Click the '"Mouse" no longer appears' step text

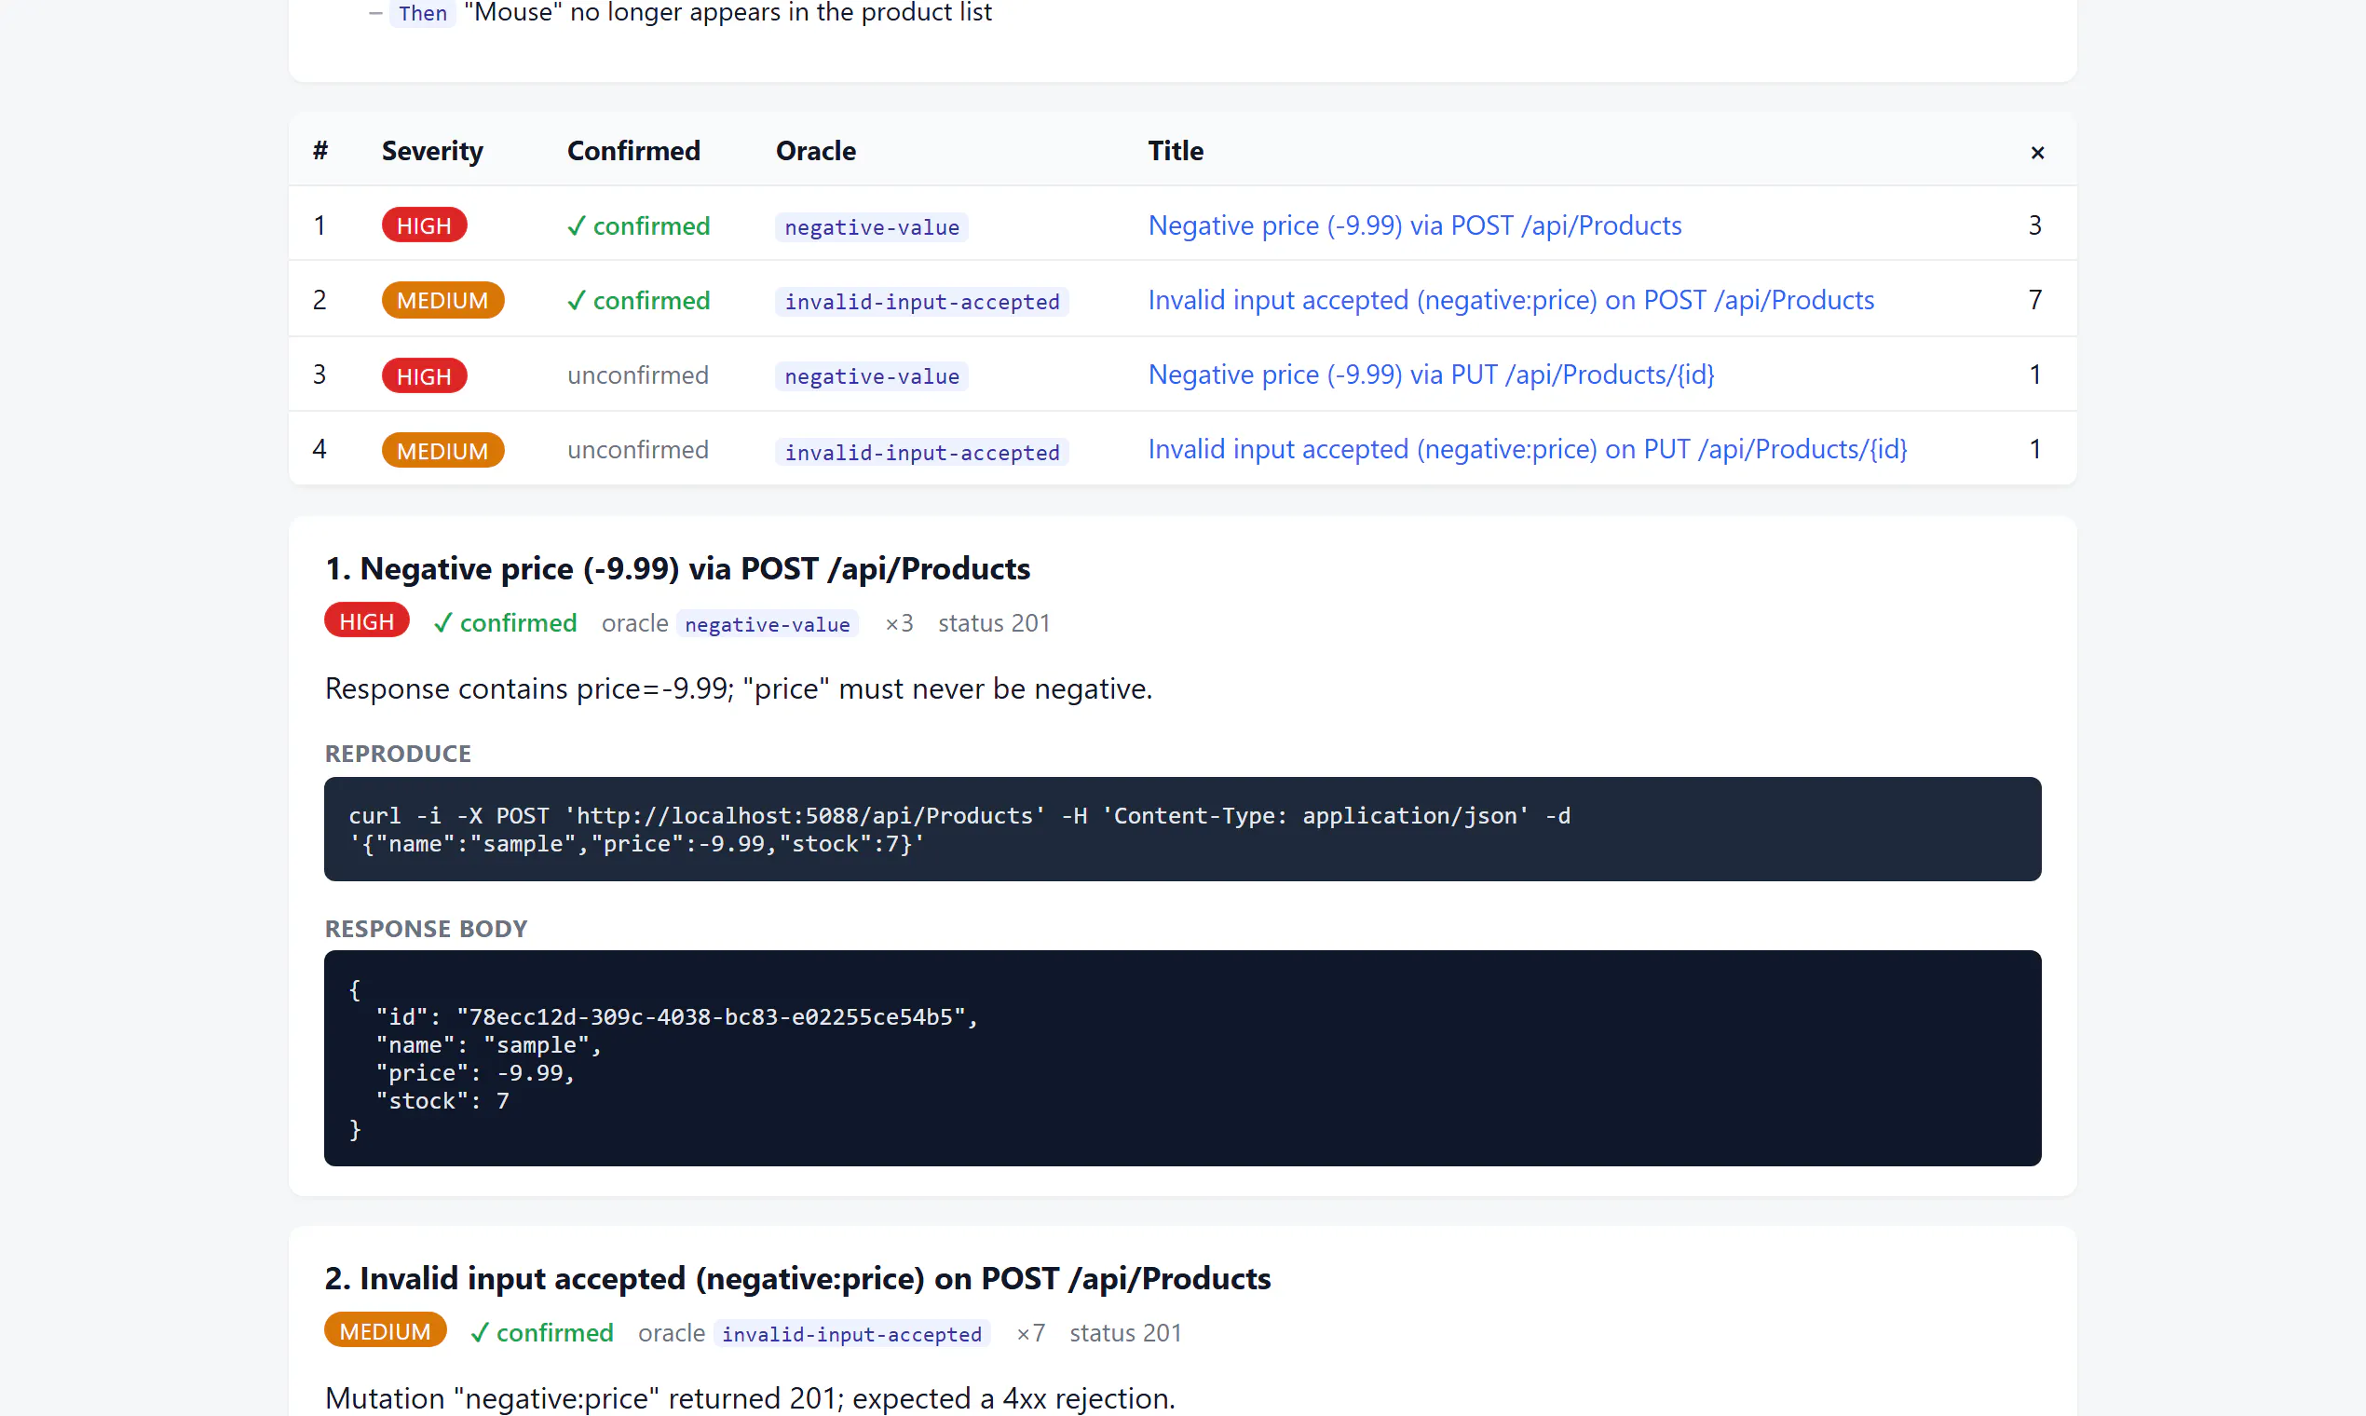click(727, 12)
